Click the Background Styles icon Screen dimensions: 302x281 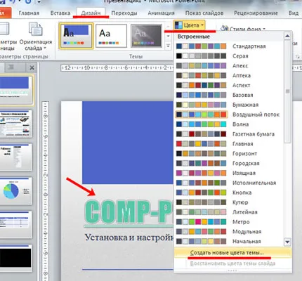click(x=224, y=29)
